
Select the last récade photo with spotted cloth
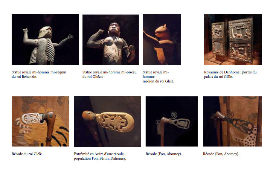tap(232, 122)
